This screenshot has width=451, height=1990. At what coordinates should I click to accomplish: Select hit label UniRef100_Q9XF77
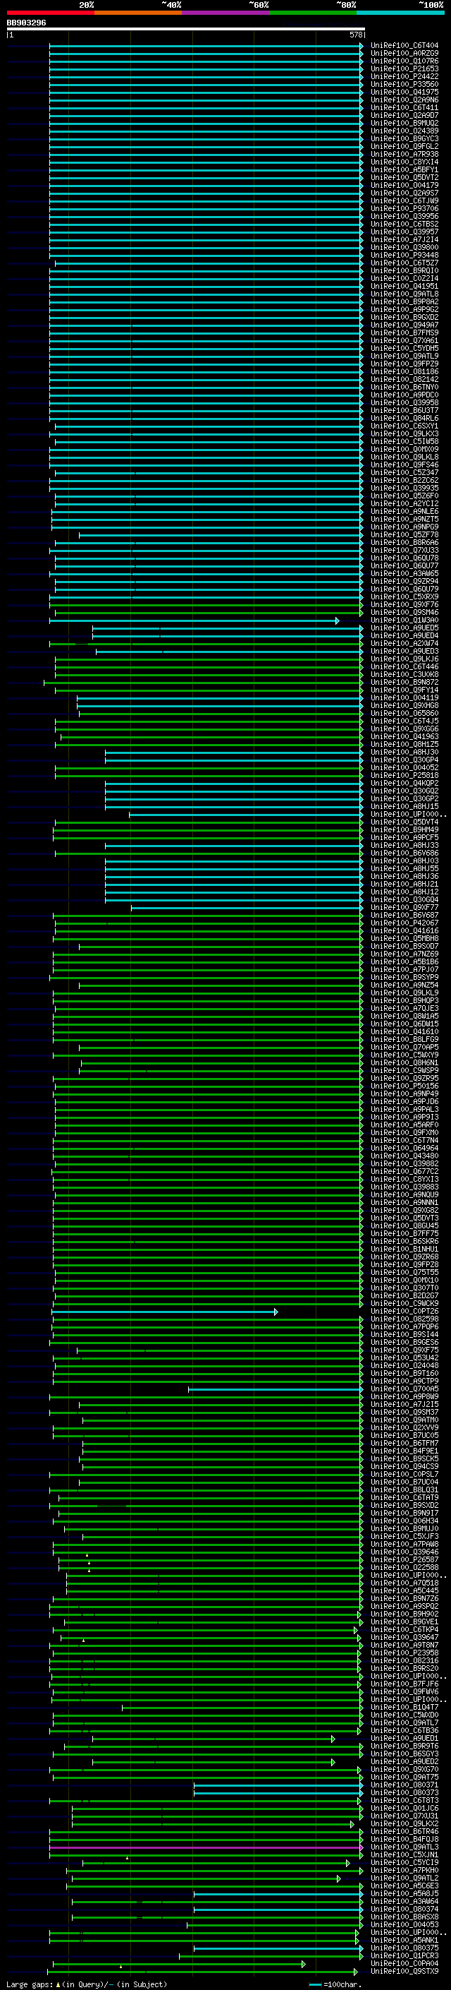tap(404, 908)
